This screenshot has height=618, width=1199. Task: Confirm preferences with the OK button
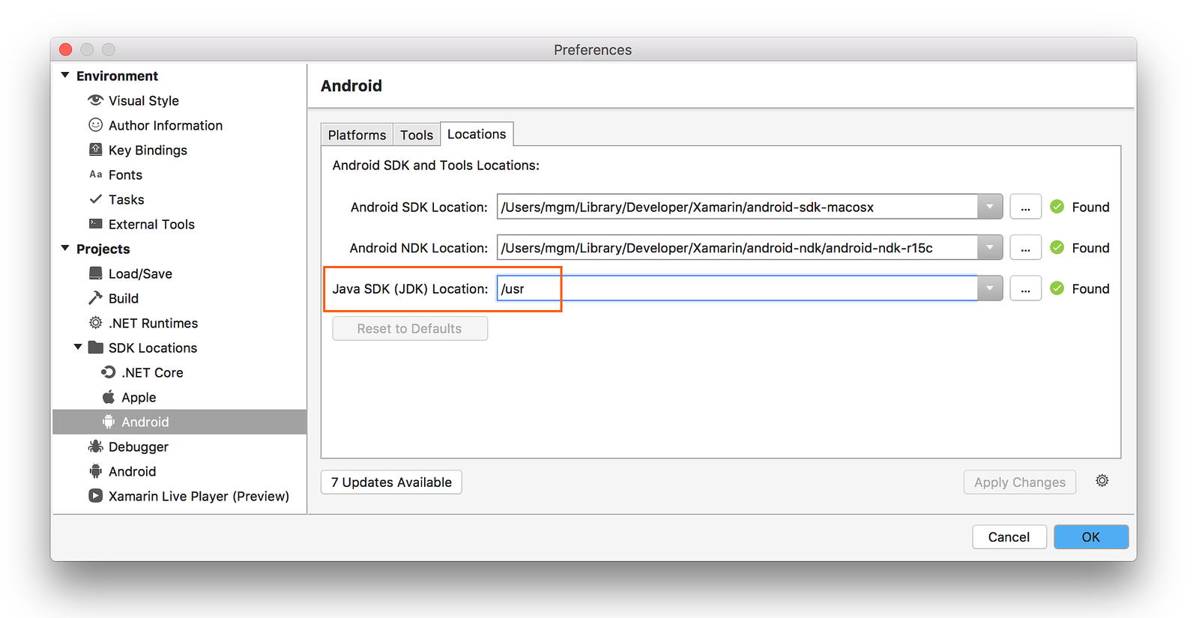[1091, 537]
